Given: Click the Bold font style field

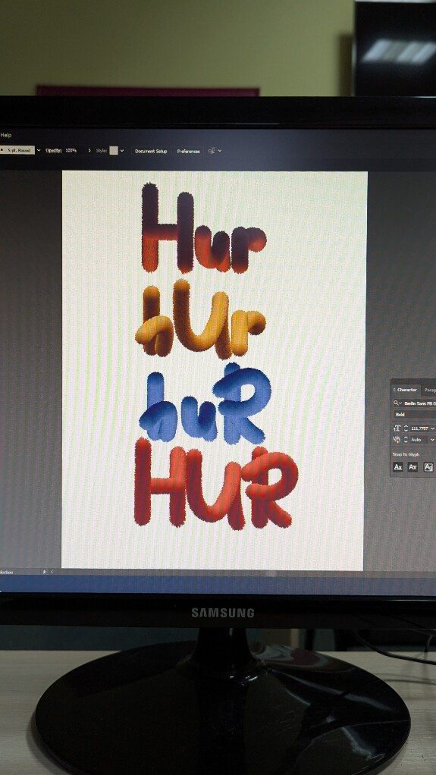Looking at the screenshot, I should pos(414,415).
